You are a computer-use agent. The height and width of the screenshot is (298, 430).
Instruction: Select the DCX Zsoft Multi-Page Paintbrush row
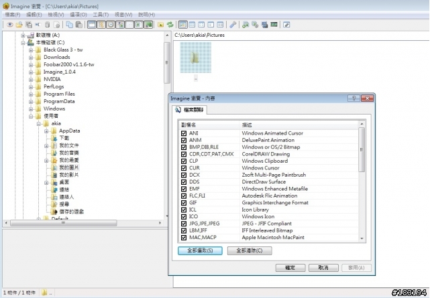[268, 175]
